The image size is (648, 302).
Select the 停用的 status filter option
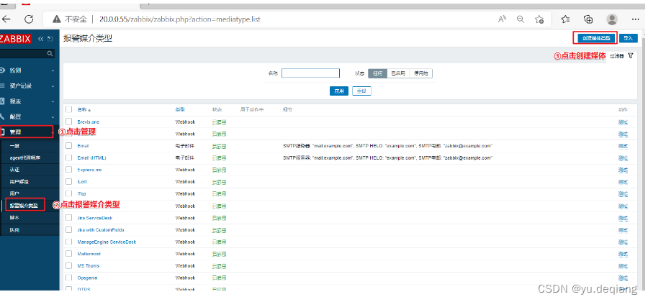[x=420, y=73]
